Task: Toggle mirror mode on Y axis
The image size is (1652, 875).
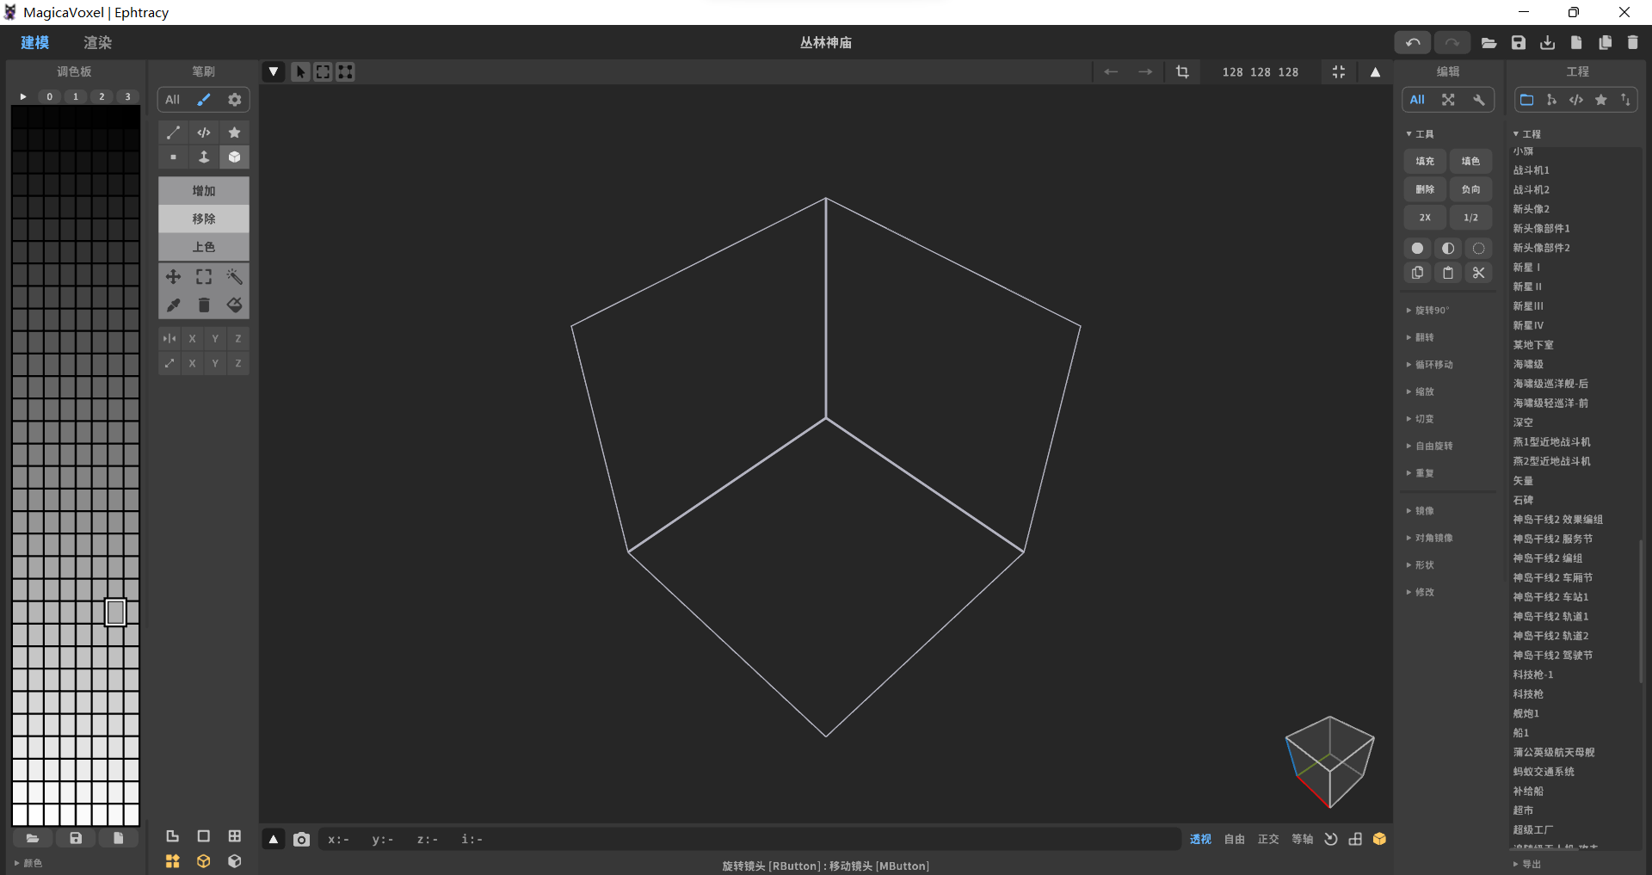Action: (215, 339)
